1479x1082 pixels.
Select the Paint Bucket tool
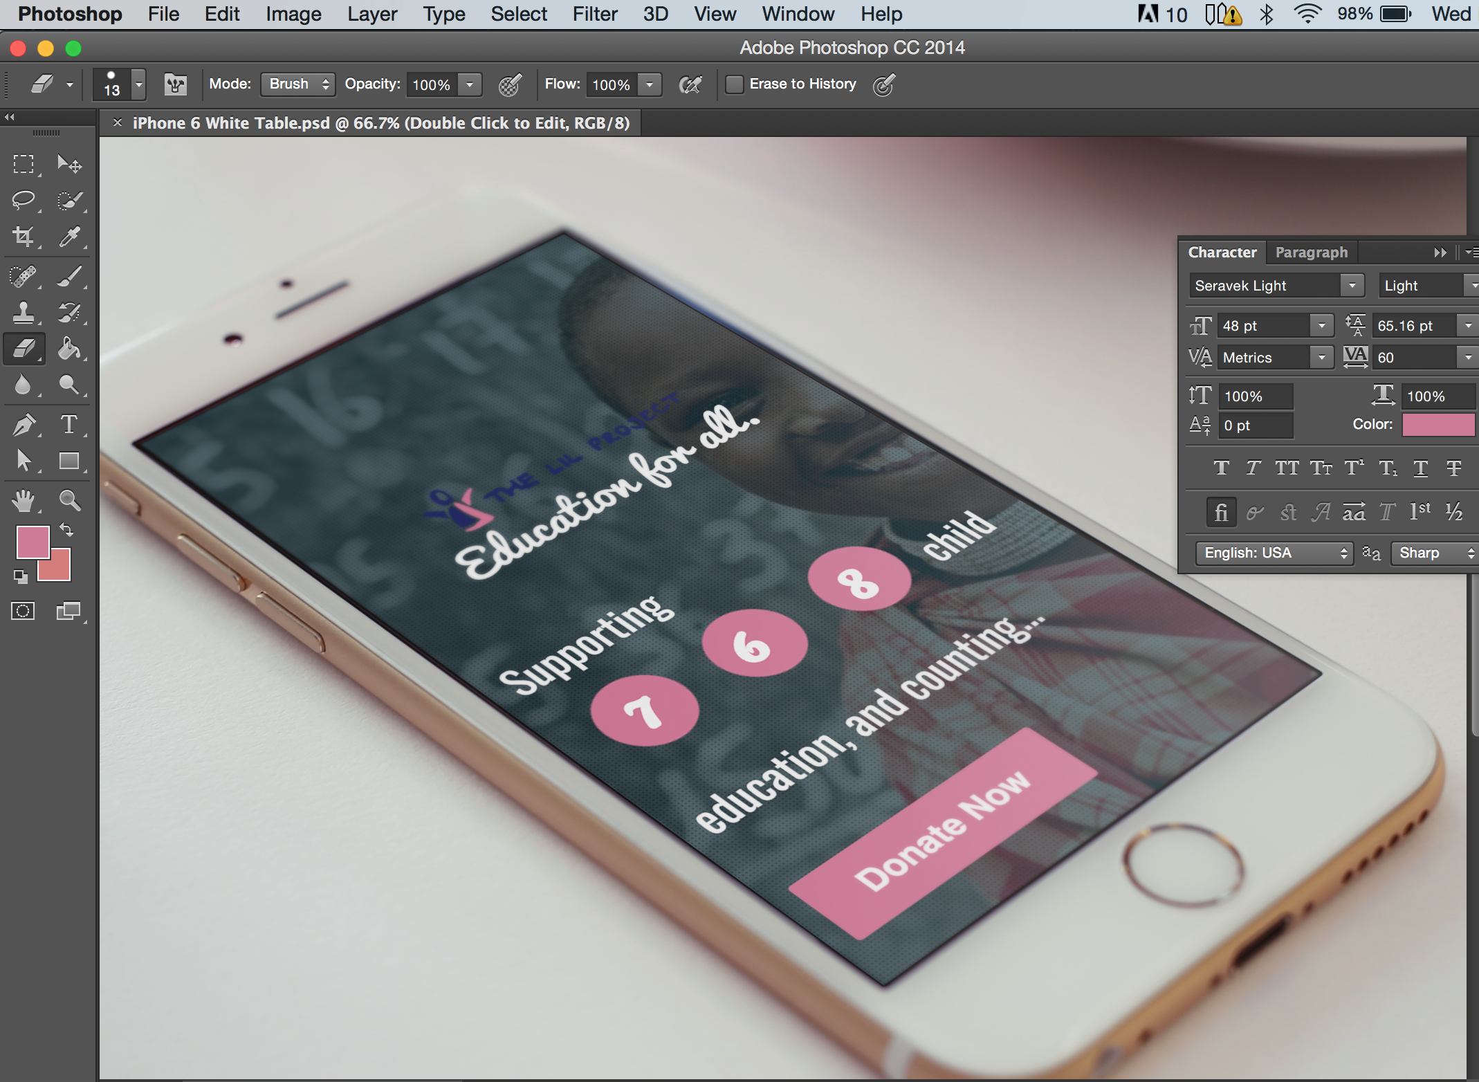click(69, 348)
